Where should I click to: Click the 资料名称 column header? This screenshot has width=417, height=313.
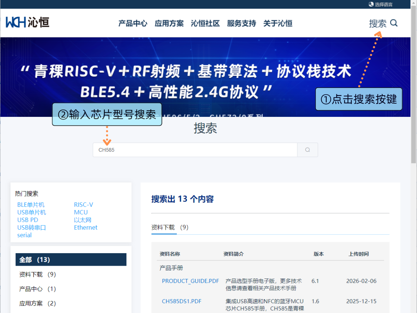coord(170,254)
